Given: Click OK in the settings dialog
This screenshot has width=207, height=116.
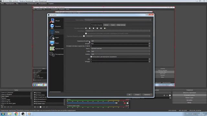Looking at the screenshot, I should pyautogui.click(x=129, y=94).
